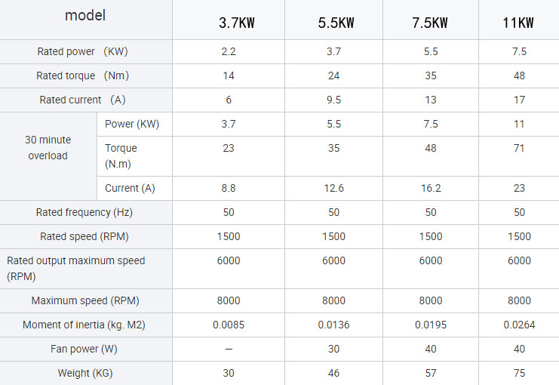Click the 7.5KW model header
The width and height of the screenshot is (559, 385).
(430, 23)
